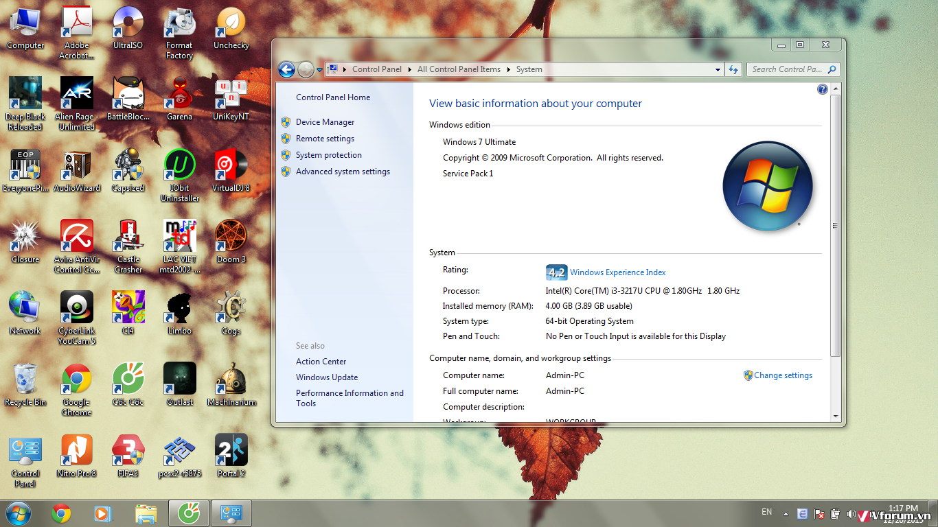Open recent pages dropdown beside Forward button
This screenshot has width=938, height=527.
click(319, 70)
